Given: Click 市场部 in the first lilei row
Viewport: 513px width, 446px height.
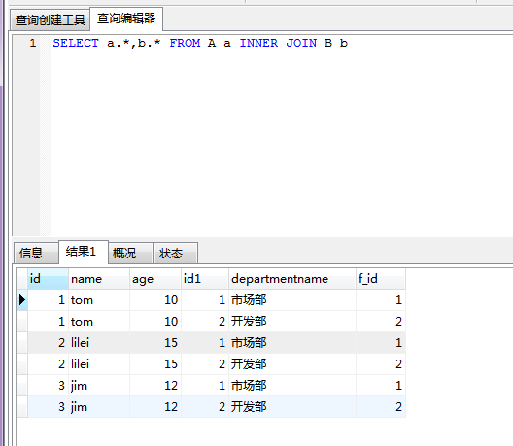Looking at the screenshot, I should pos(292,343).
